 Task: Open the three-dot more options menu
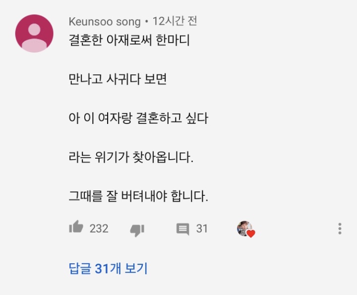coord(340,229)
